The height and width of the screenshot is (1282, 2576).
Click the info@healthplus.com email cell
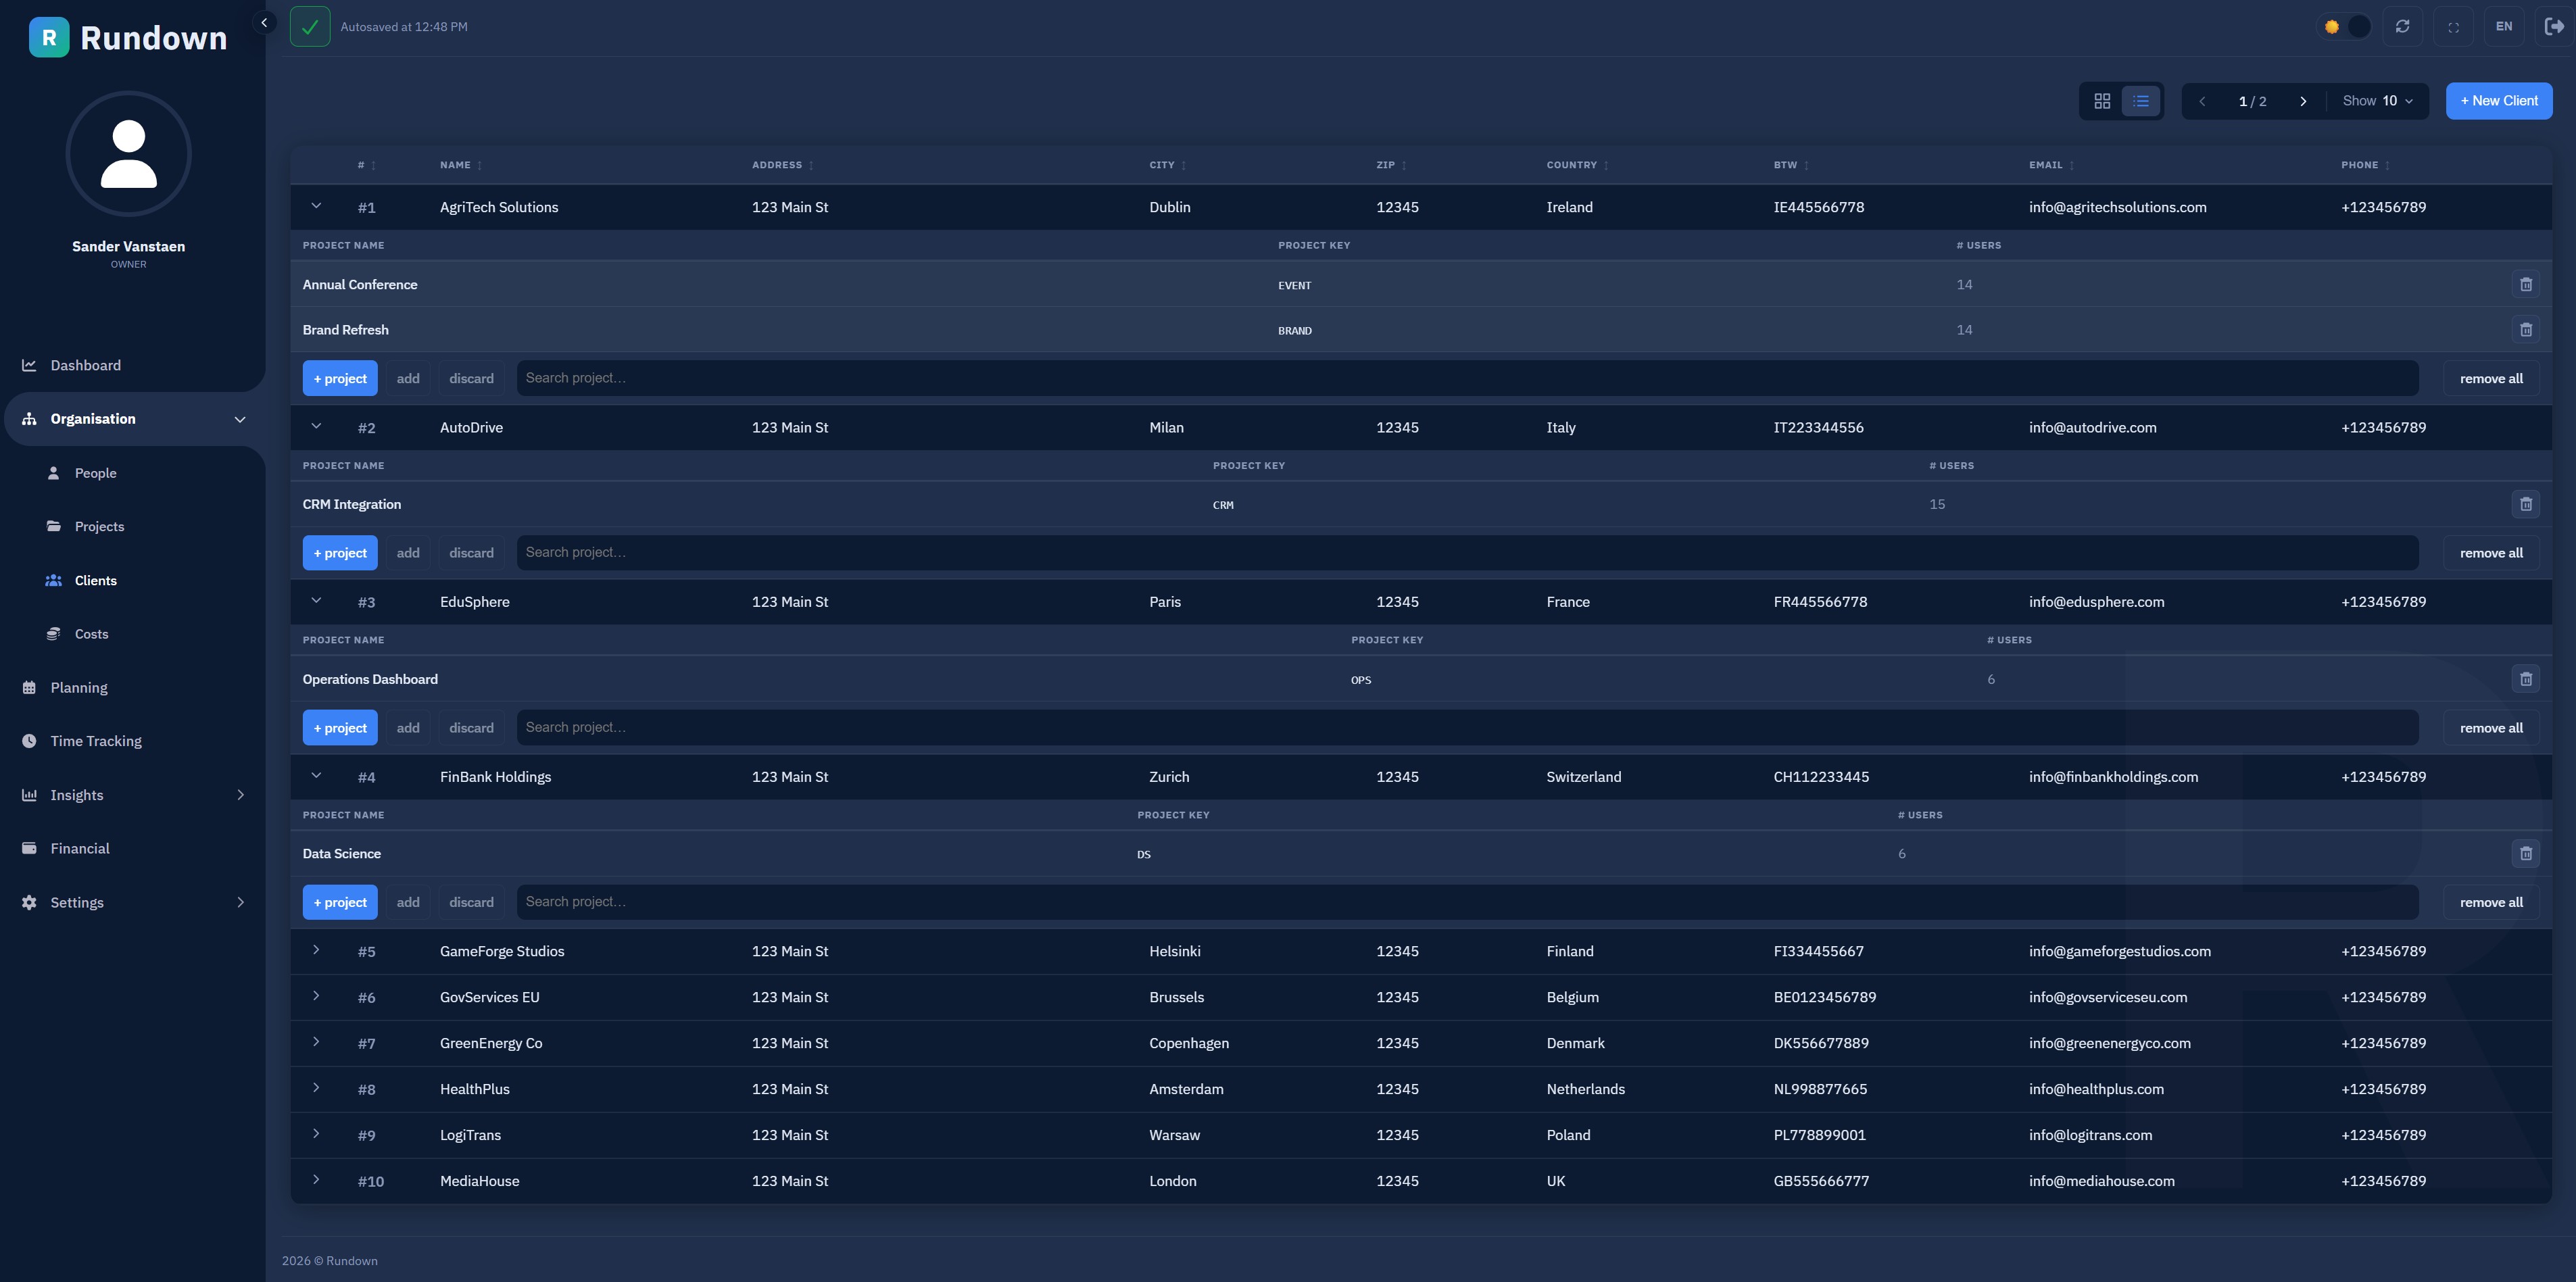click(x=2096, y=1089)
